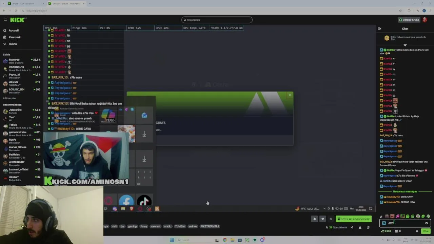This screenshot has height=244, width=434.
Task: Select the aminos tag
Action: [x=193, y=226]
